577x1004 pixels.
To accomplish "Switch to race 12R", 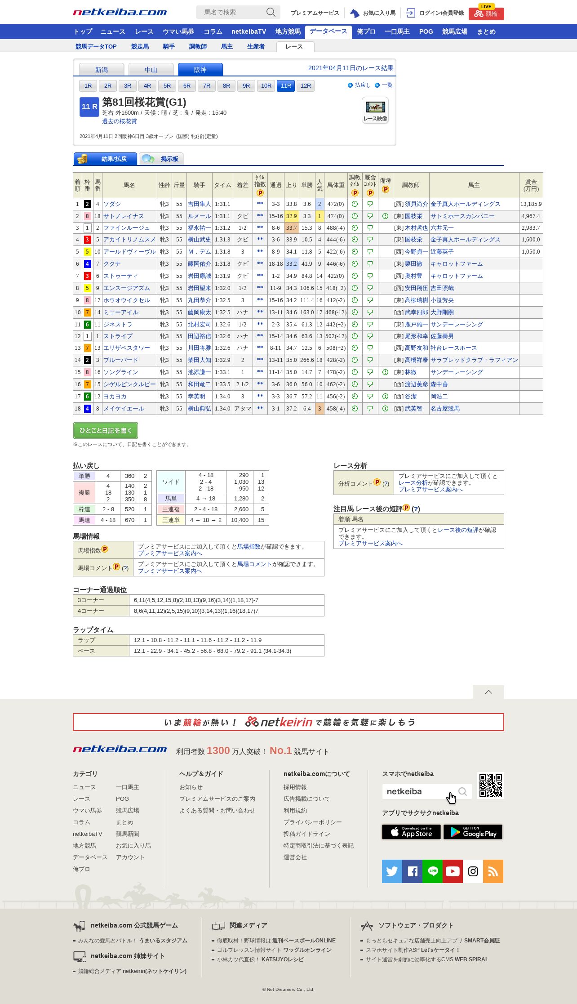I will [x=306, y=86].
